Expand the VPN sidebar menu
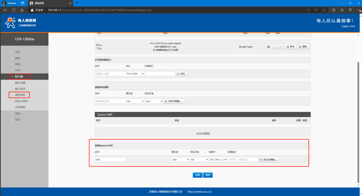The height and width of the screenshot is (196, 362). [x=18, y=70]
